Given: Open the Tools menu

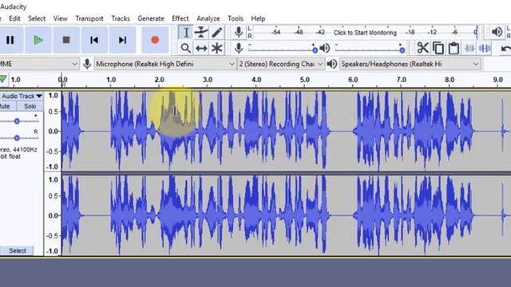Looking at the screenshot, I should (x=236, y=18).
